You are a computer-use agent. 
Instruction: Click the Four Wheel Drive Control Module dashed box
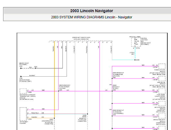coord(162,91)
